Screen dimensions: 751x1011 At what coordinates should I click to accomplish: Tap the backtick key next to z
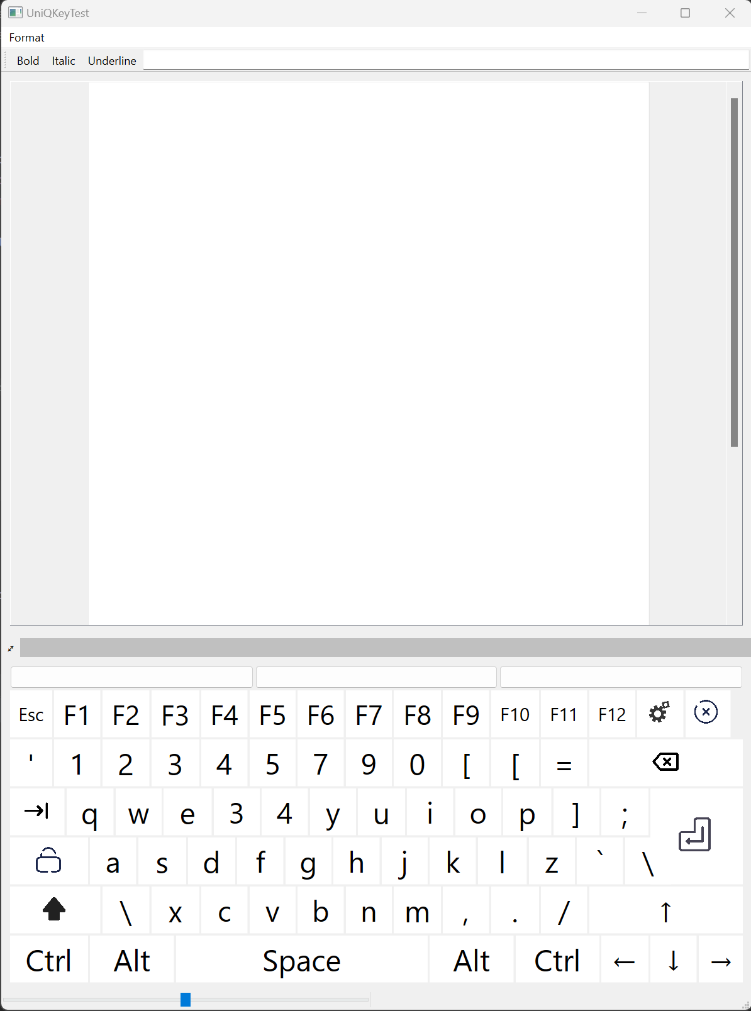[600, 861]
